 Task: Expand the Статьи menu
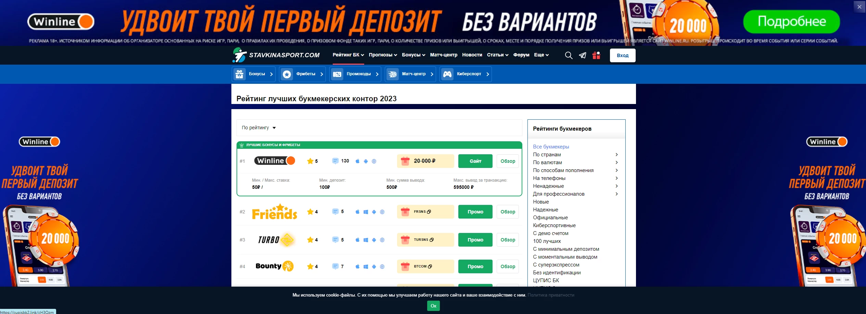498,55
